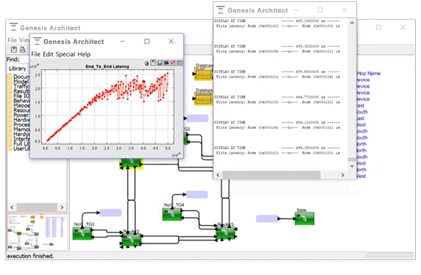This screenshot has height=275, width=421.
Task: Click the blue plot toolbar icon
Action: (166, 63)
